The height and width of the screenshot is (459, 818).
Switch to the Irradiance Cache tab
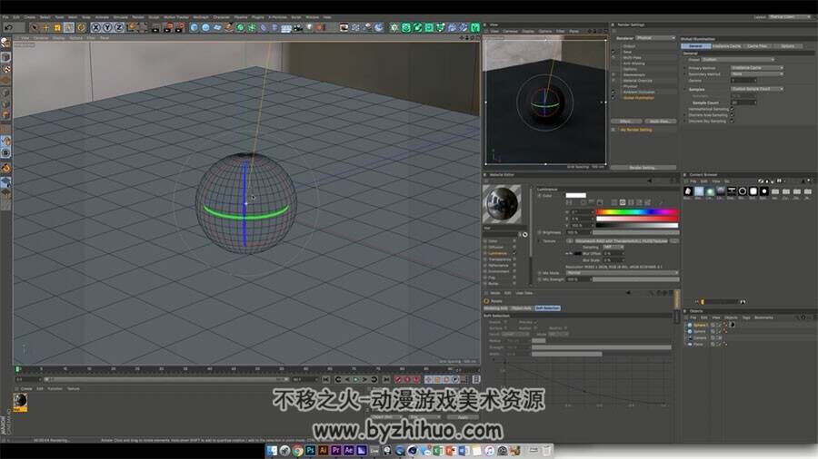727,46
